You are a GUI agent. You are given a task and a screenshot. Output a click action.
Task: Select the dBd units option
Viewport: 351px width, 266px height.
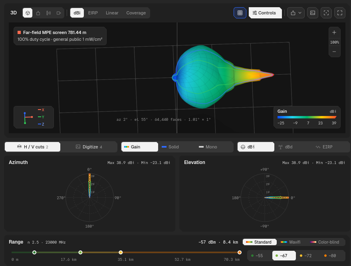point(286,147)
